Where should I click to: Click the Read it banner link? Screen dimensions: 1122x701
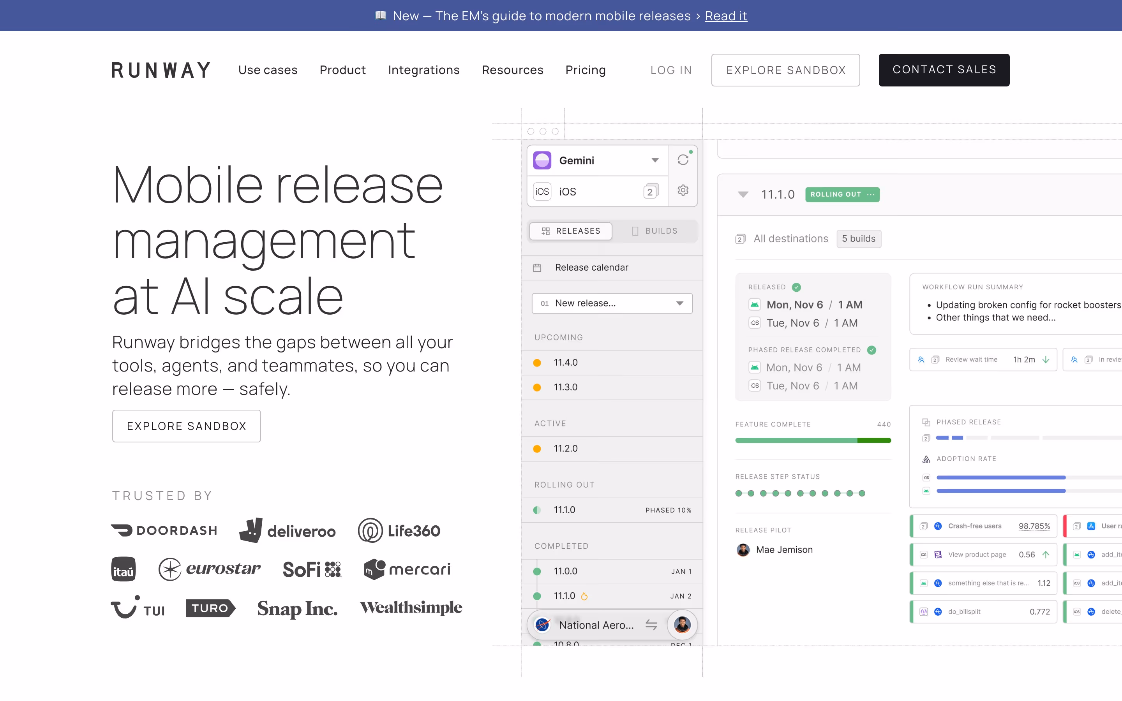point(725,16)
